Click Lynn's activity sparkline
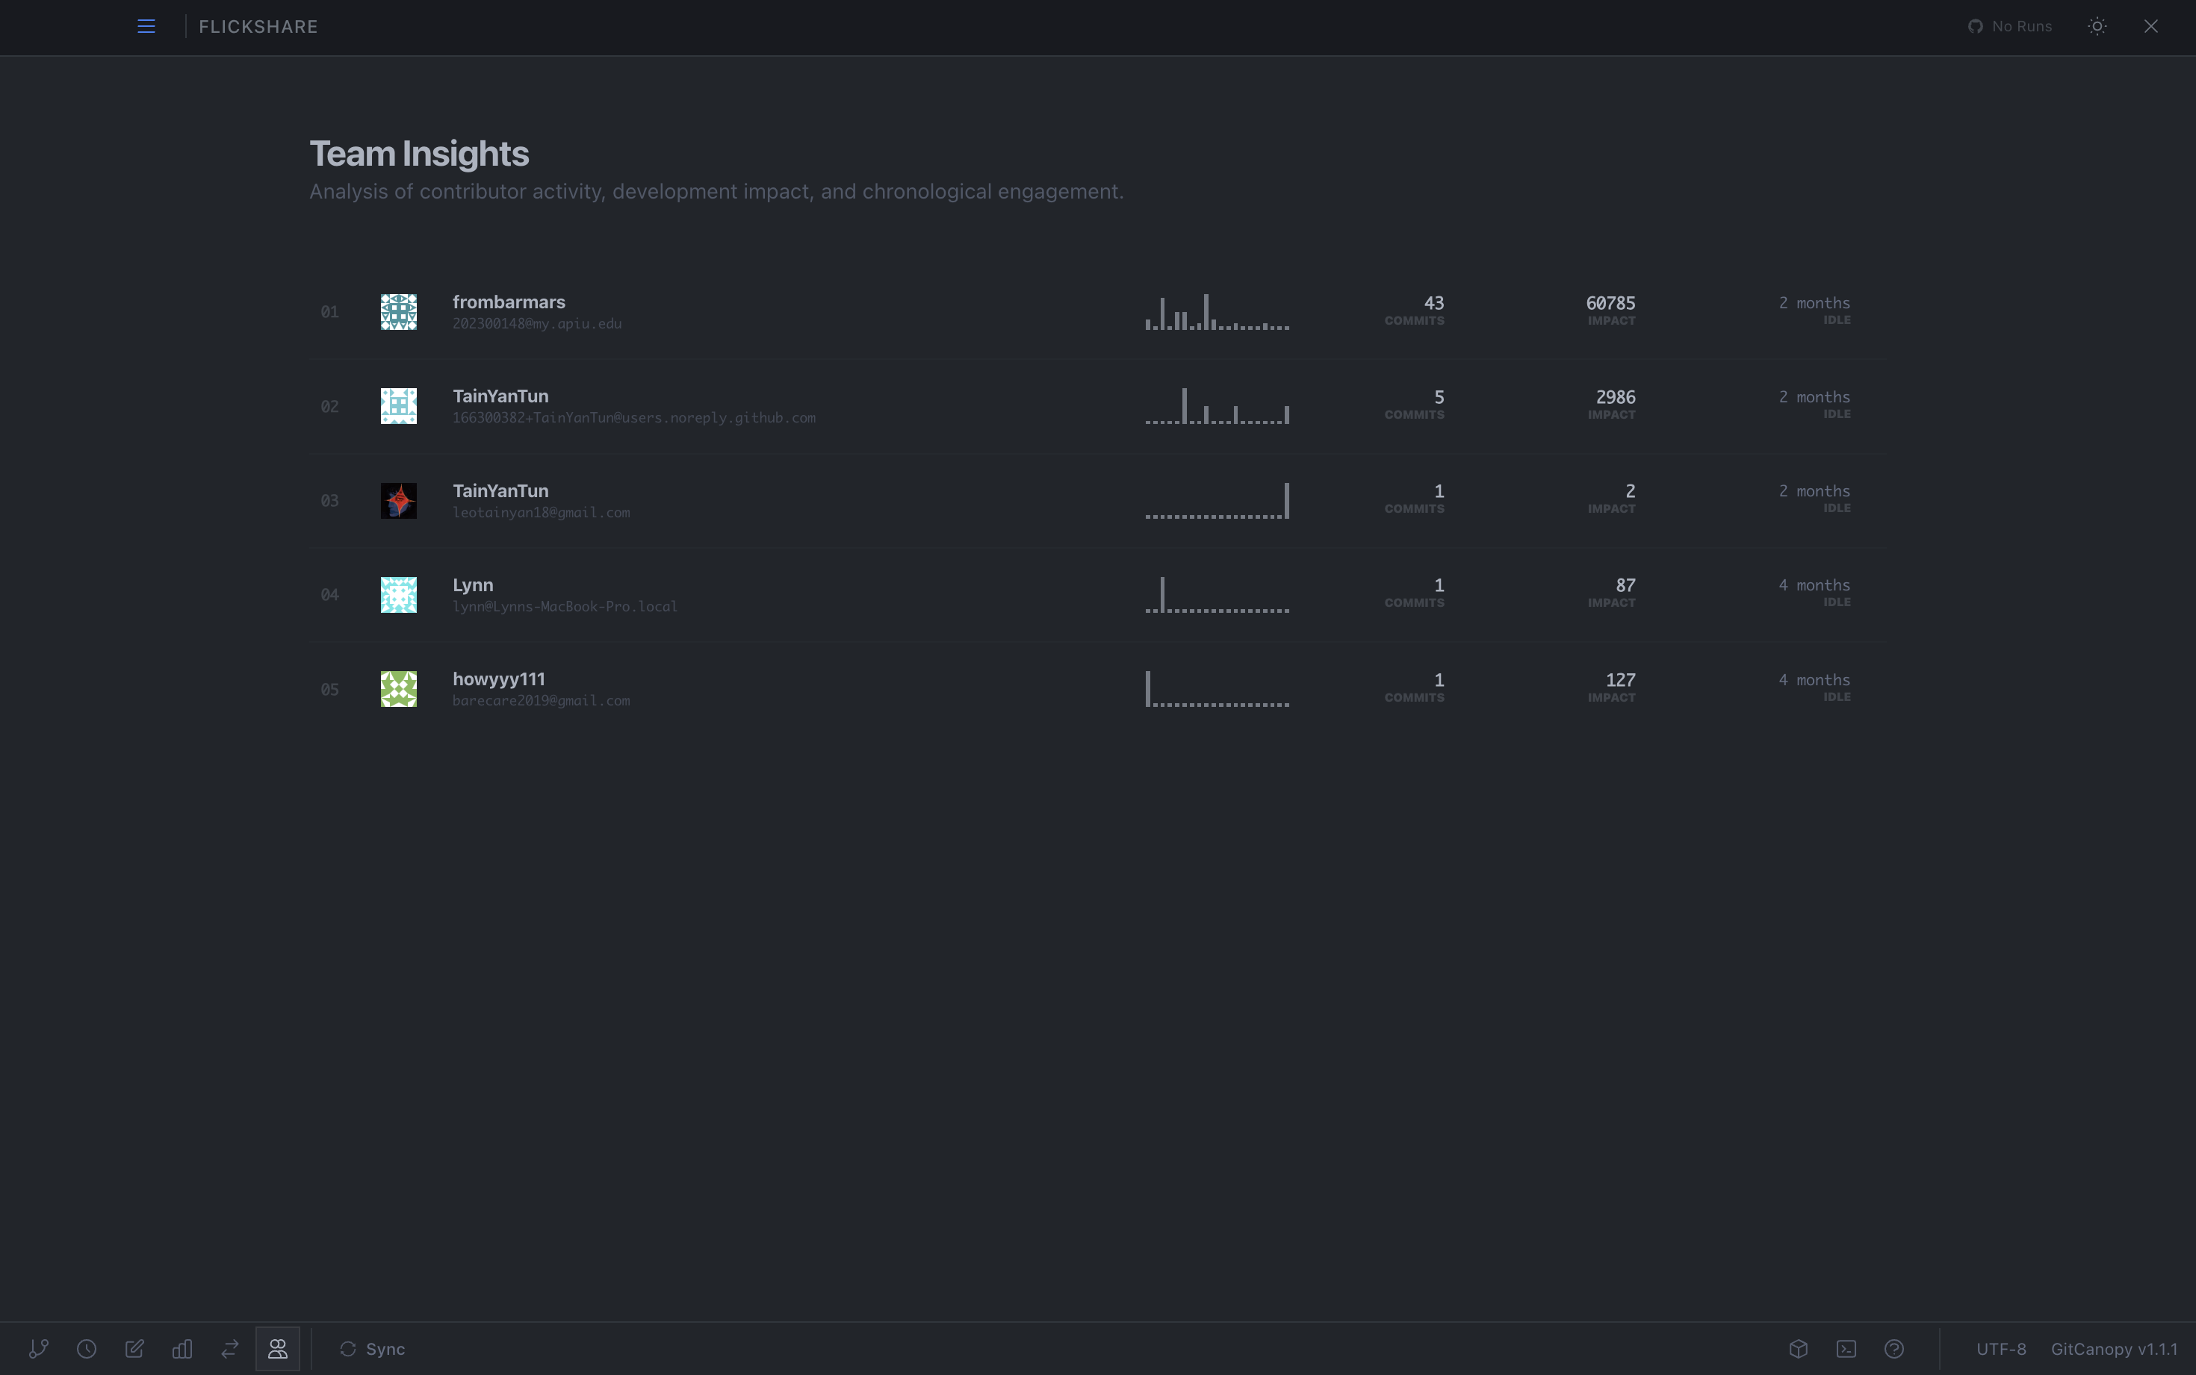Screen dimensions: 2196x1375 1218,595
